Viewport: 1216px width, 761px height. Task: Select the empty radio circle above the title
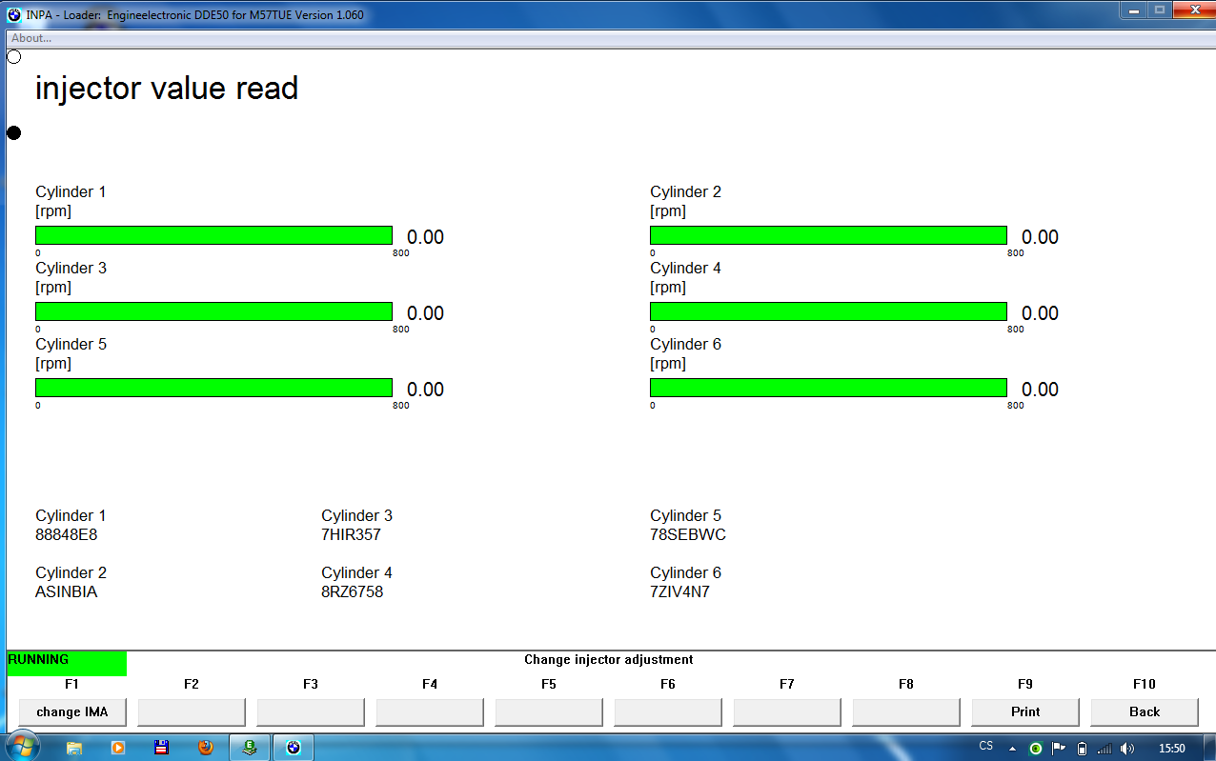coord(14,57)
